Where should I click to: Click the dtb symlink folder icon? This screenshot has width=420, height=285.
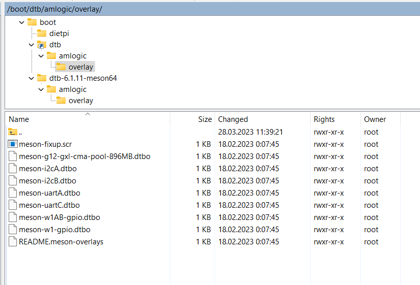click(42, 45)
